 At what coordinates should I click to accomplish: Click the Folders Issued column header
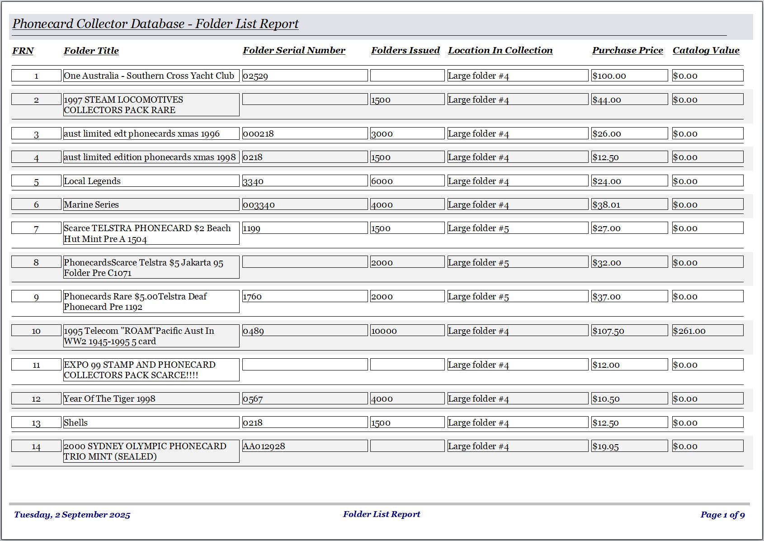406,50
